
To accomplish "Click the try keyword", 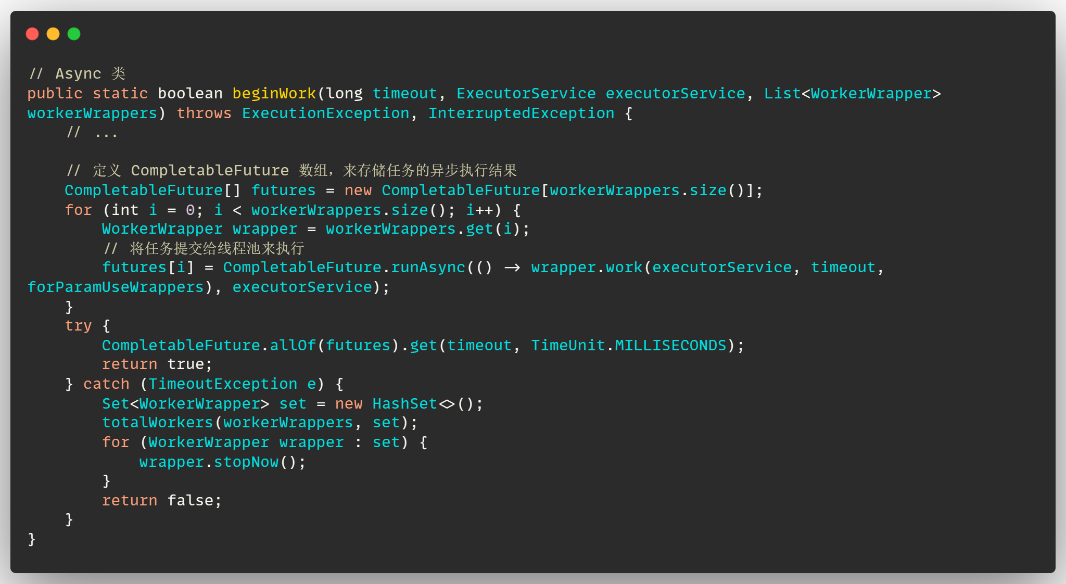I will point(78,326).
